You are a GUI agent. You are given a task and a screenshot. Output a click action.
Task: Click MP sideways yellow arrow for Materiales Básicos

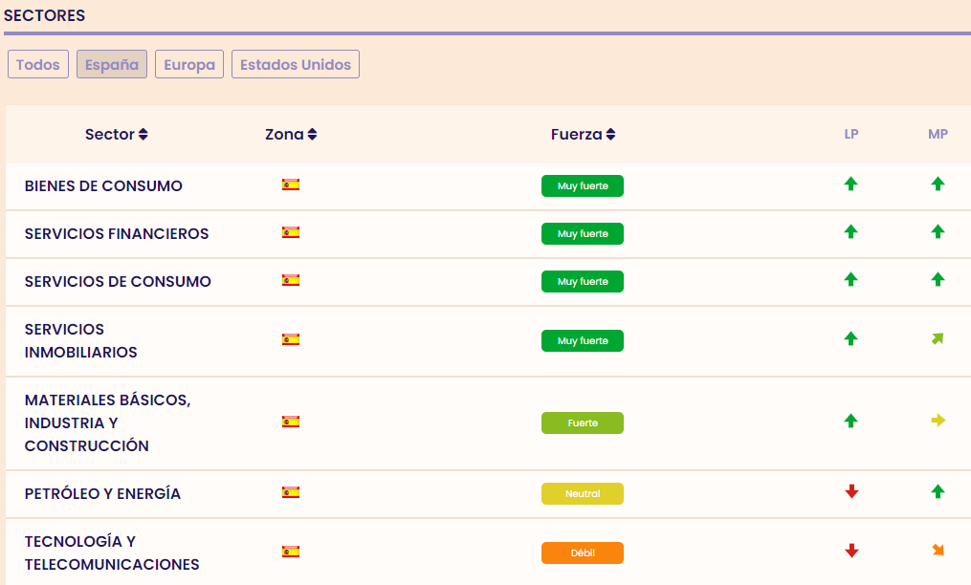click(x=938, y=421)
